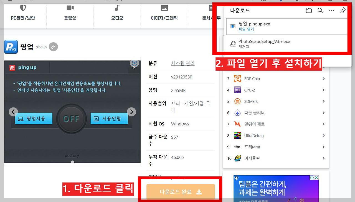Screen dimensions: 355x202
Task: Click the shield icon above PC관리/보안
Action: (23, 8)
